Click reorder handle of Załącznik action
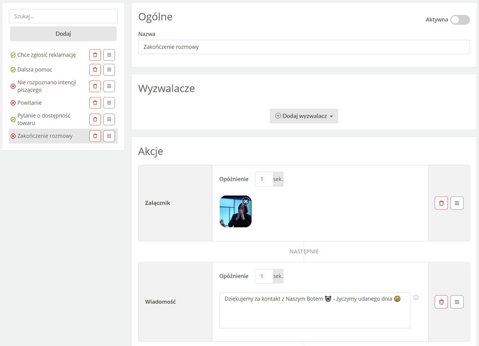 [457, 203]
